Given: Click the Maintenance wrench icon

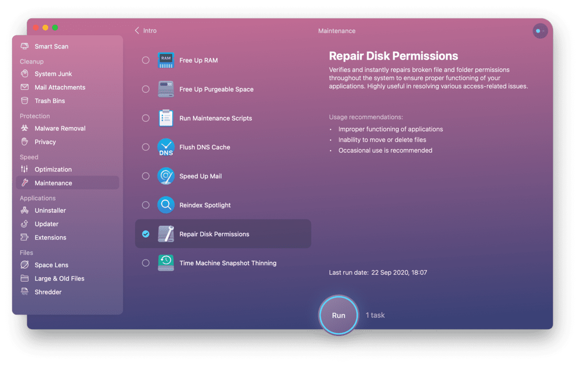Looking at the screenshot, I should point(25,183).
